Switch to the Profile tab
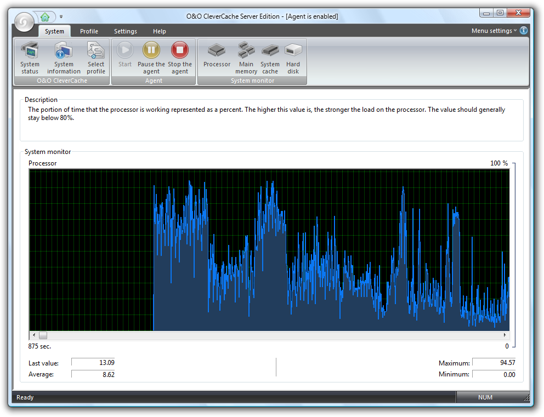Viewport: 544px width, 417px height. pyautogui.click(x=89, y=31)
